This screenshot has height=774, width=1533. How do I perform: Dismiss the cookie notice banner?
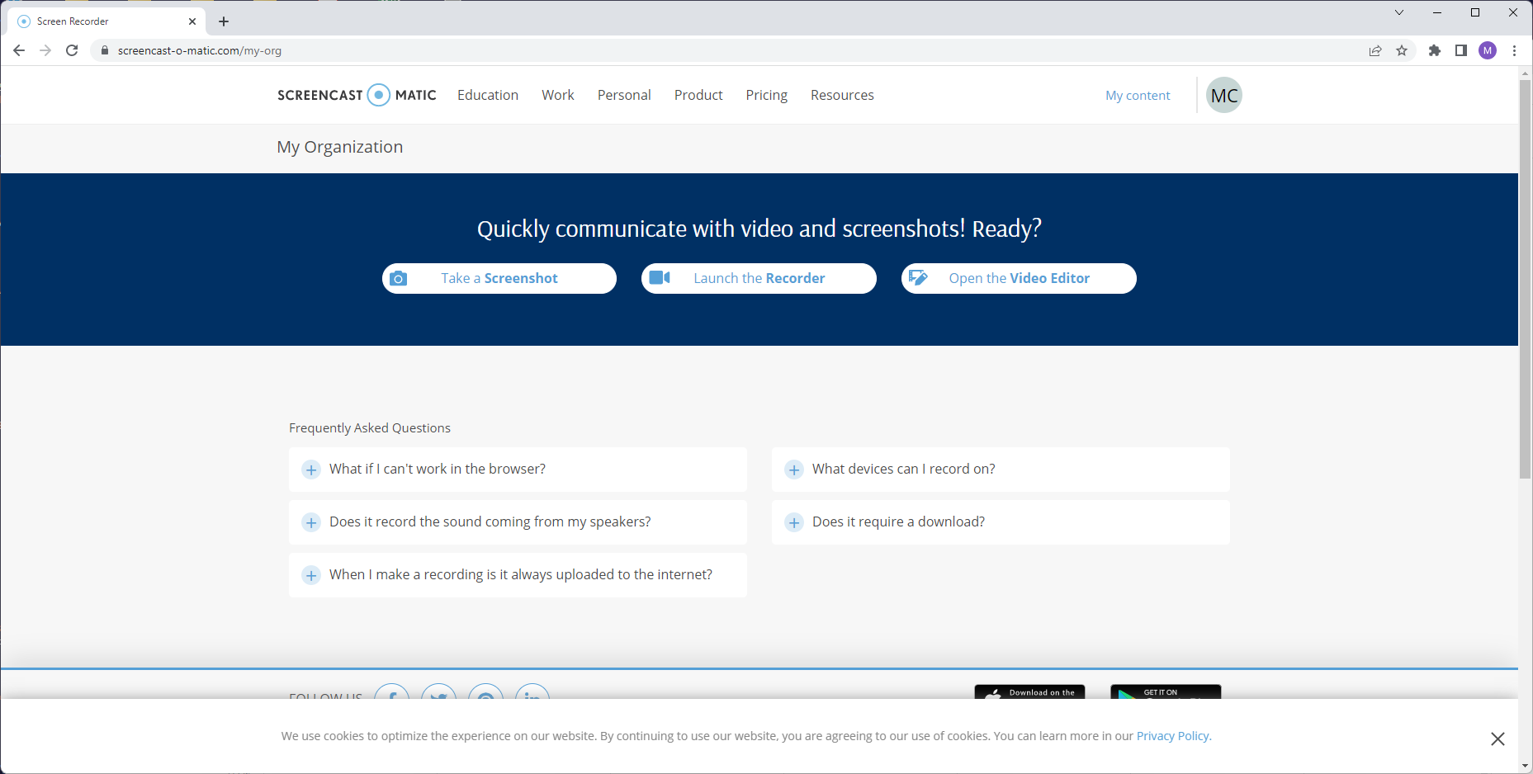[1498, 739]
